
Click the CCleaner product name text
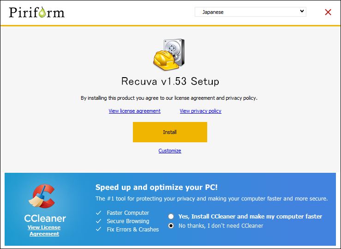45,219
